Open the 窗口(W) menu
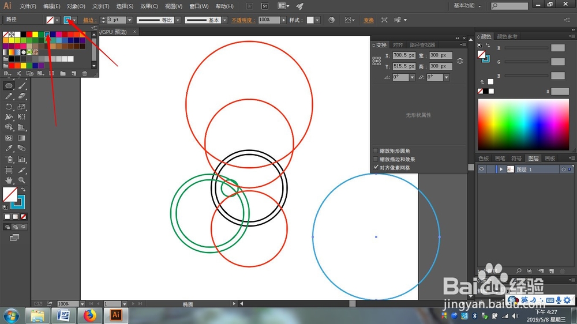This screenshot has width=577, height=324. pos(199,6)
